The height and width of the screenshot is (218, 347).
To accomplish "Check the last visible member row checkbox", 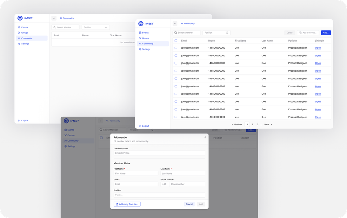I will click(x=176, y=117).
